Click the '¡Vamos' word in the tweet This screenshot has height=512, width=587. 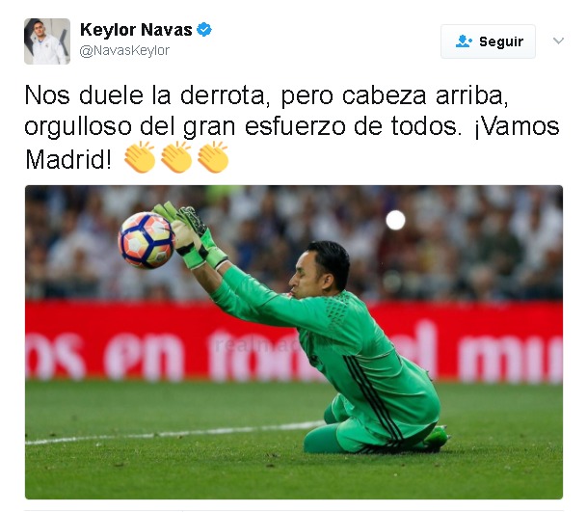pyautogui.click(x=517, y=126)
